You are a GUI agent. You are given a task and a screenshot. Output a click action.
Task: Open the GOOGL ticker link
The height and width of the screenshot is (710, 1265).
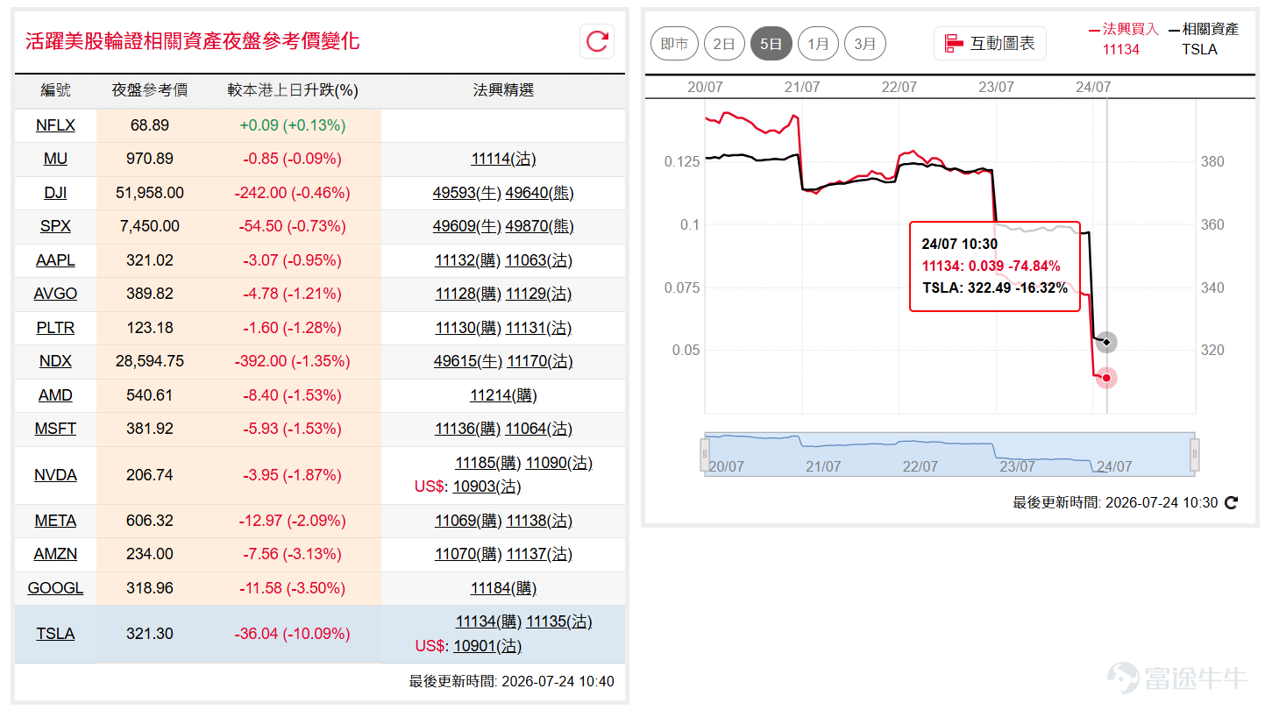(55, 588)
